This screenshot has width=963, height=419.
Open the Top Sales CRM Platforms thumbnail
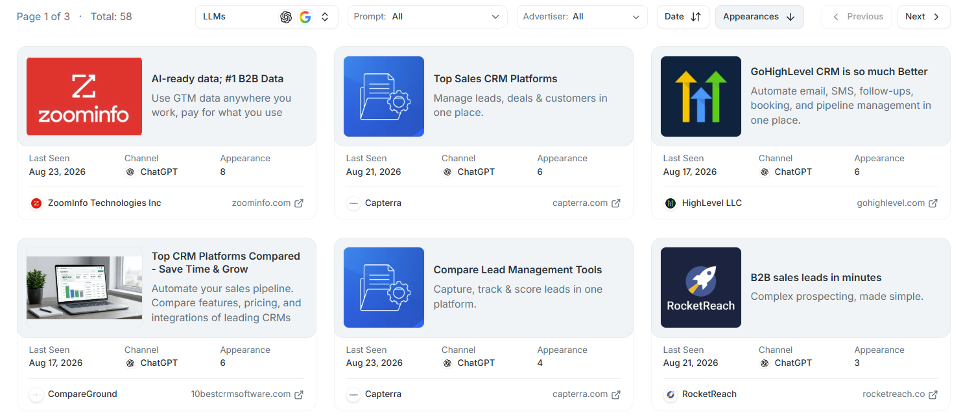(x=384, y=96)
